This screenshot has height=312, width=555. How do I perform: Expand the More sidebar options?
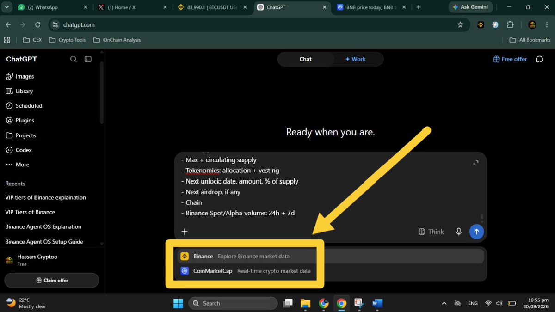(x=18, y=165)
